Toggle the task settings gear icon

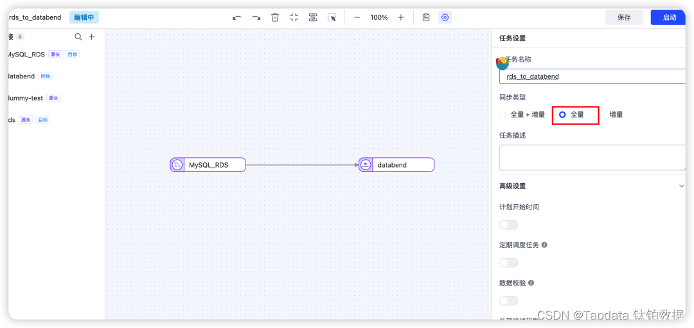point(445,17)
